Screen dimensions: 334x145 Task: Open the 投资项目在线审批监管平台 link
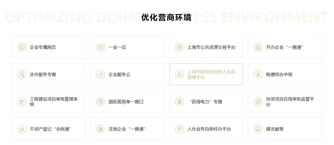tap(290, 102)
